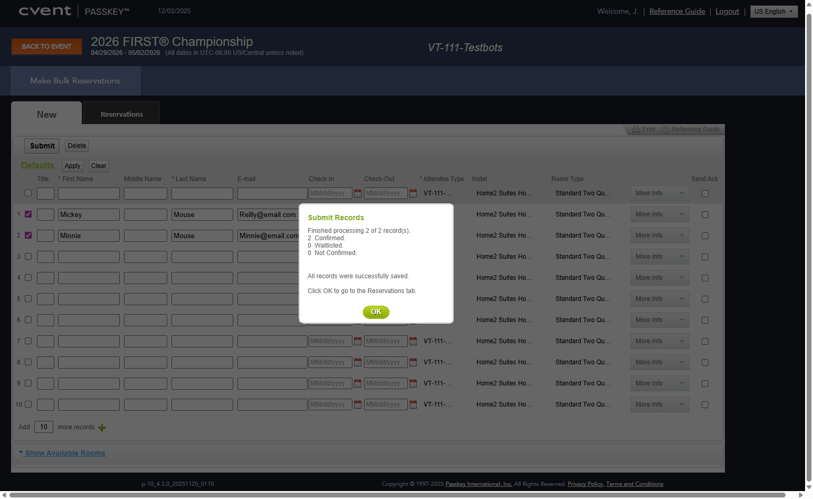This screenshot has width=813, height=499.
Task: Open check-out calendar icon in defaults row
Action: [413, 193]
